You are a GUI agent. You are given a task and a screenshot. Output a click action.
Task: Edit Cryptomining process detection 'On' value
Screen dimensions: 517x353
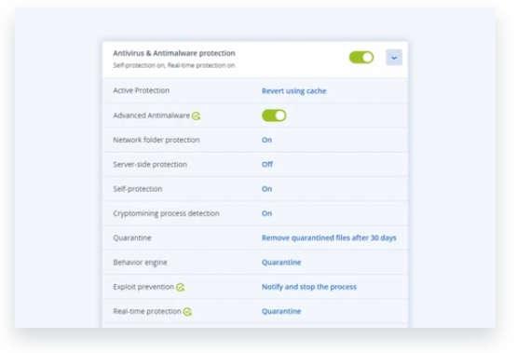click(x=266, y=213)
